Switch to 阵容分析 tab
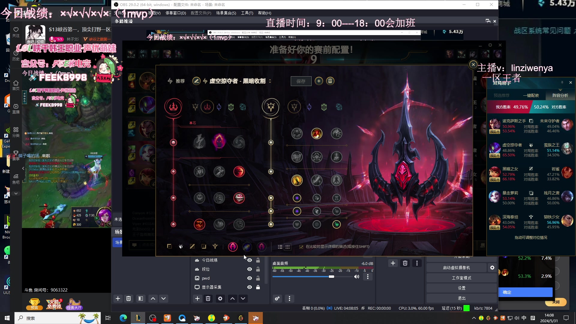Image resolution: width=576 pixels, height=324 pixels. click(x=560, y=95)
